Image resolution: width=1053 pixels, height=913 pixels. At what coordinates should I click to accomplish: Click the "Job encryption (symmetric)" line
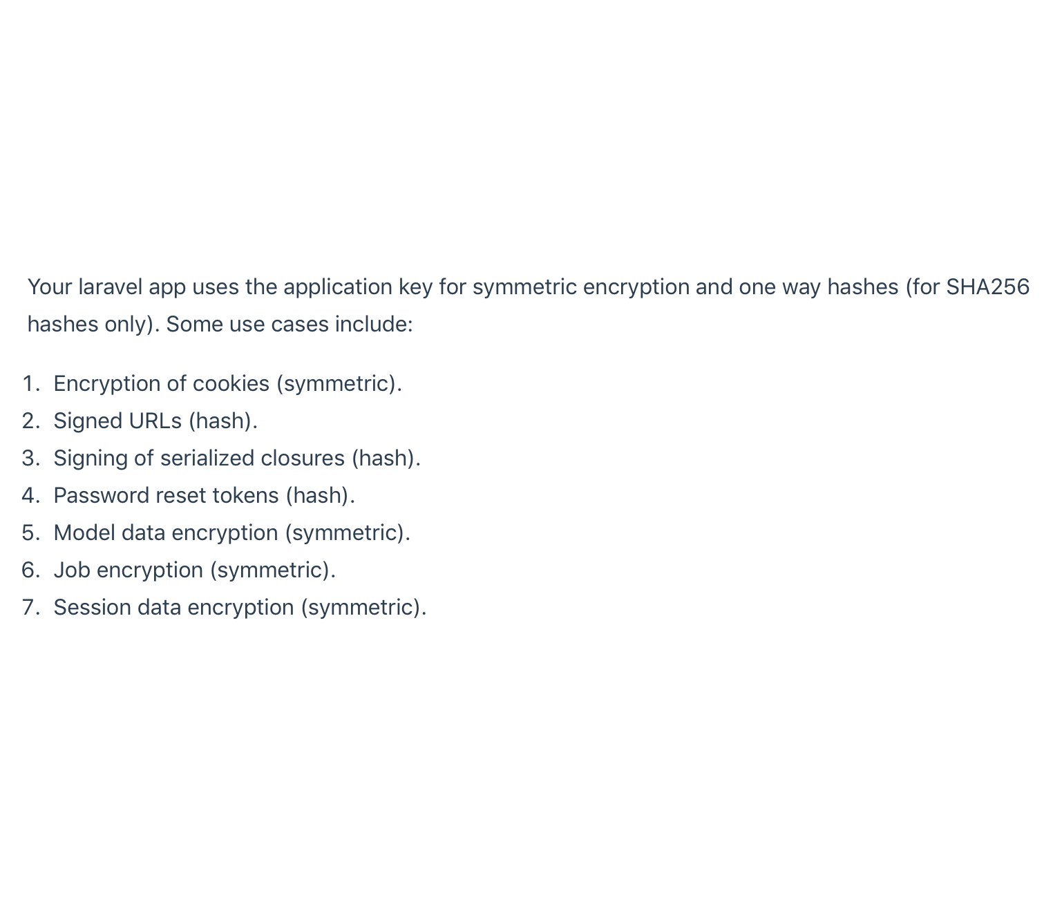[193, 570]
